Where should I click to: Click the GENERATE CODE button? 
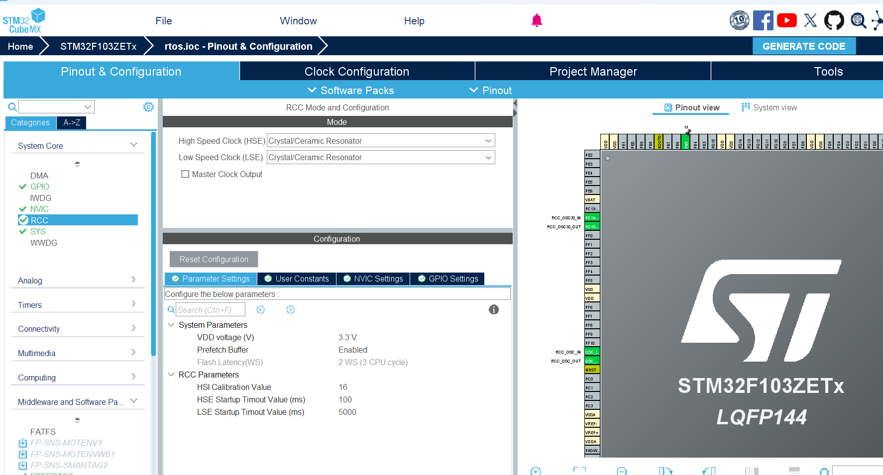804,46
